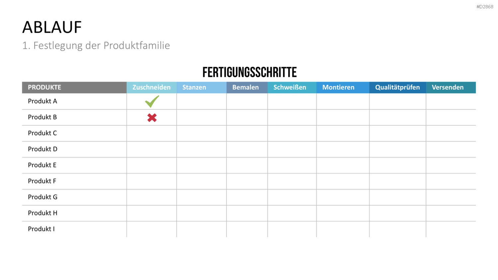This screenshot has height=280, width=498.
Task: Click the red cross for Produkt B
Action: [x=152, y=118]
